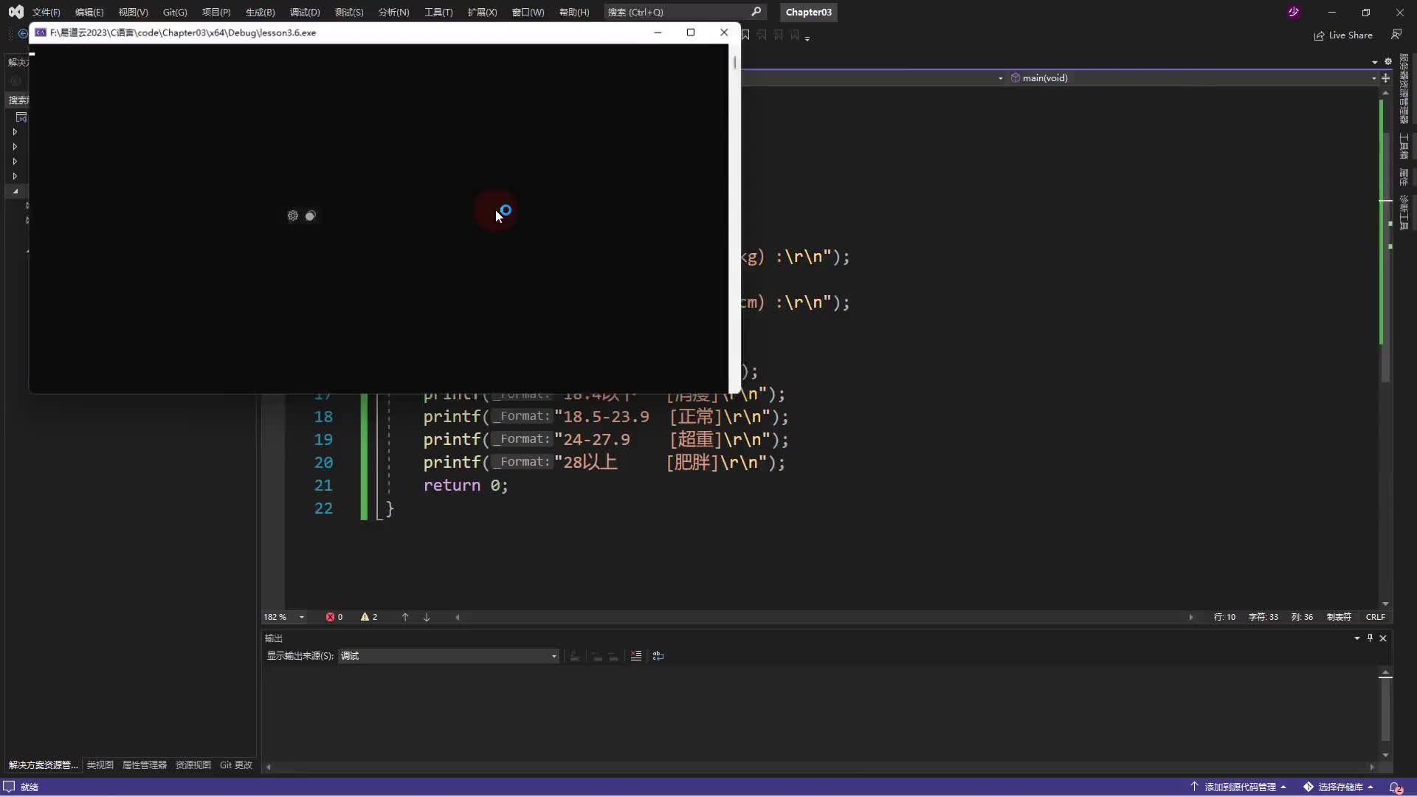This screenshot has width=1417, height=797.
Task: Open the 诊断工具 side tab
Action: [1403, 213]
